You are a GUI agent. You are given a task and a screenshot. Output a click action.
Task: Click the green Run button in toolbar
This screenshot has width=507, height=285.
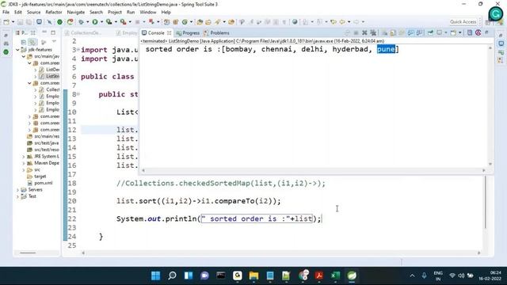(x=95, y=21)
